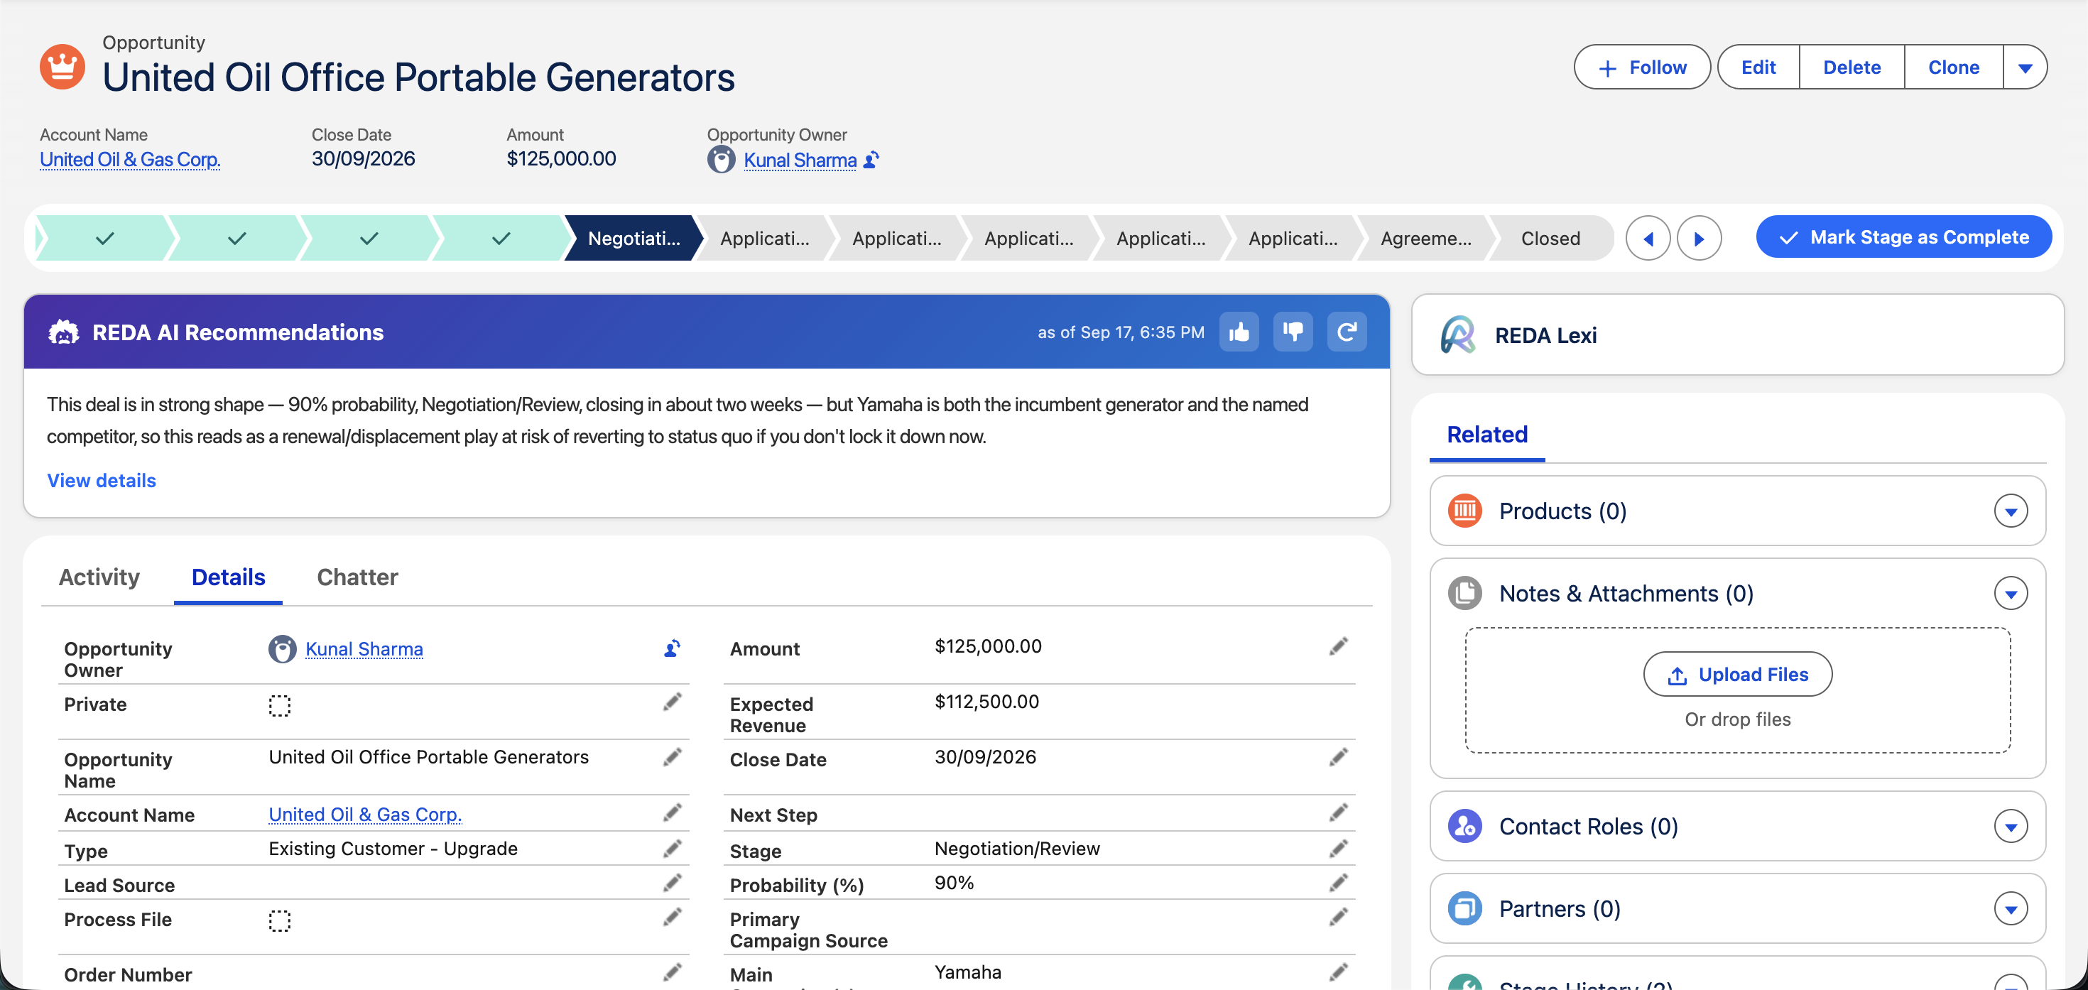Screen dimensions: 2088x990
Task: Edit the Probability (%) pencil icon
Action: (x=1338, y=882)
